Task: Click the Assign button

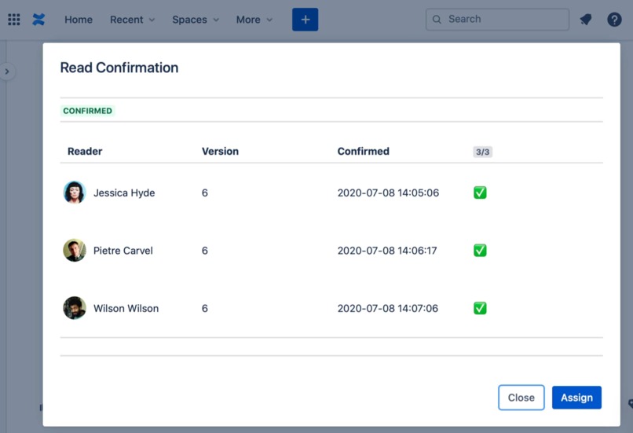Action: tap(577, 398)
